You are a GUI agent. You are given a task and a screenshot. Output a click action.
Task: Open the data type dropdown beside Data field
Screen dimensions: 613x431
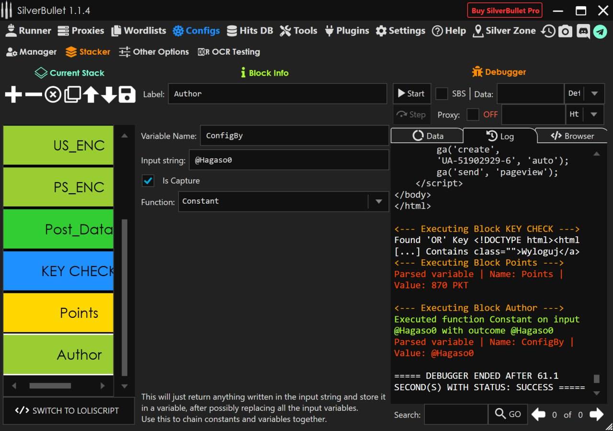coord(594,93)
